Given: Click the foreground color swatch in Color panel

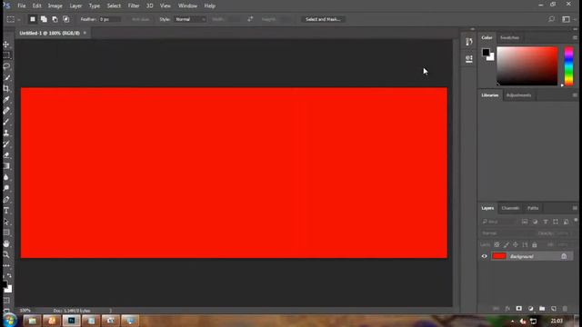Looking at the screenshot, I should pyautogui.click(x=486, y=53).
